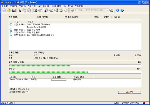The height and width of the screenshot is (105, 150).
Task: Click the Paste clipboard icon
Action: pos(29,11)
